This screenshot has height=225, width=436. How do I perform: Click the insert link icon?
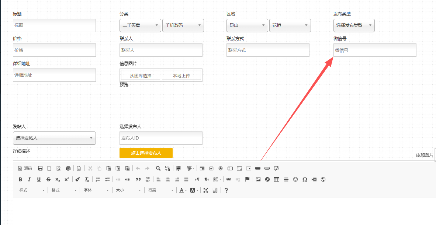[229, 179]
